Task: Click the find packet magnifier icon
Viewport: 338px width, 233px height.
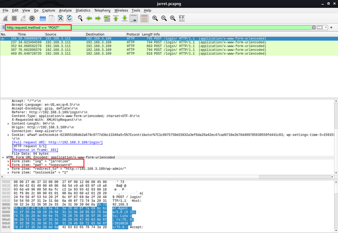Action: tap(80, 18)
